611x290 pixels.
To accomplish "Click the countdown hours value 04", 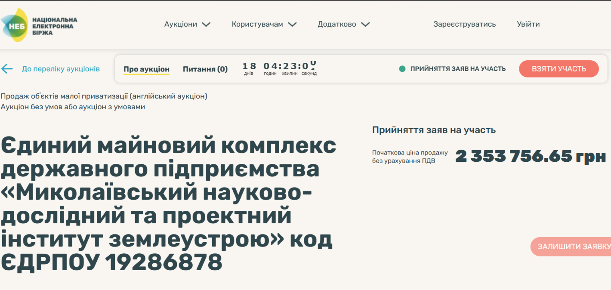I will pos(270,66).
